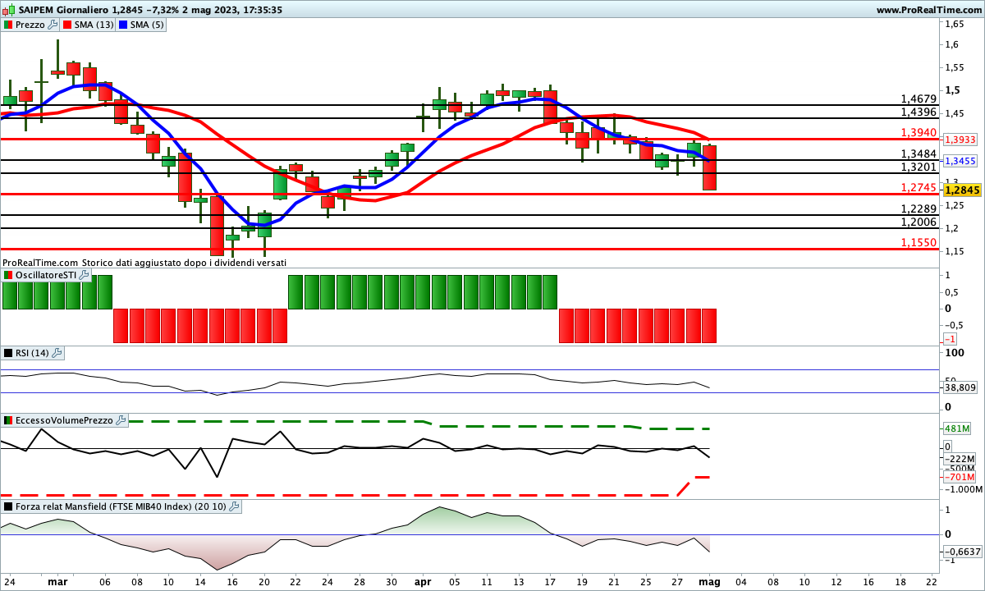The width and height of the screenshot is (985, 591).
Task: Select the SMA (13) legend label
Action: tap(94, 25)
